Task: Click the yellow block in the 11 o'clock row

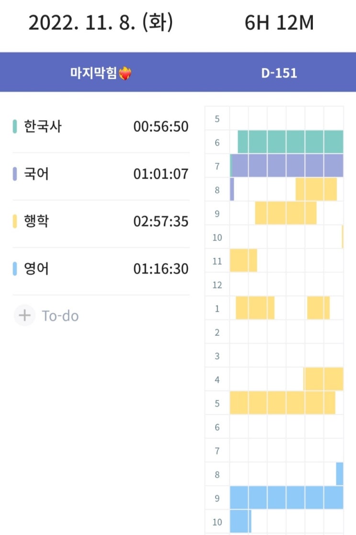Action: (x=243, y=260)
